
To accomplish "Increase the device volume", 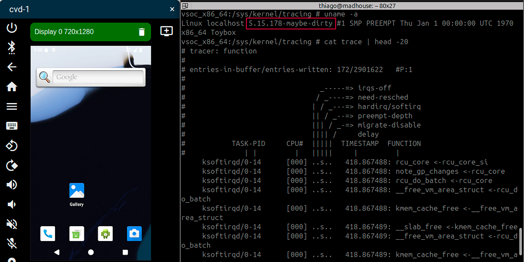I will tap(12, 185).
